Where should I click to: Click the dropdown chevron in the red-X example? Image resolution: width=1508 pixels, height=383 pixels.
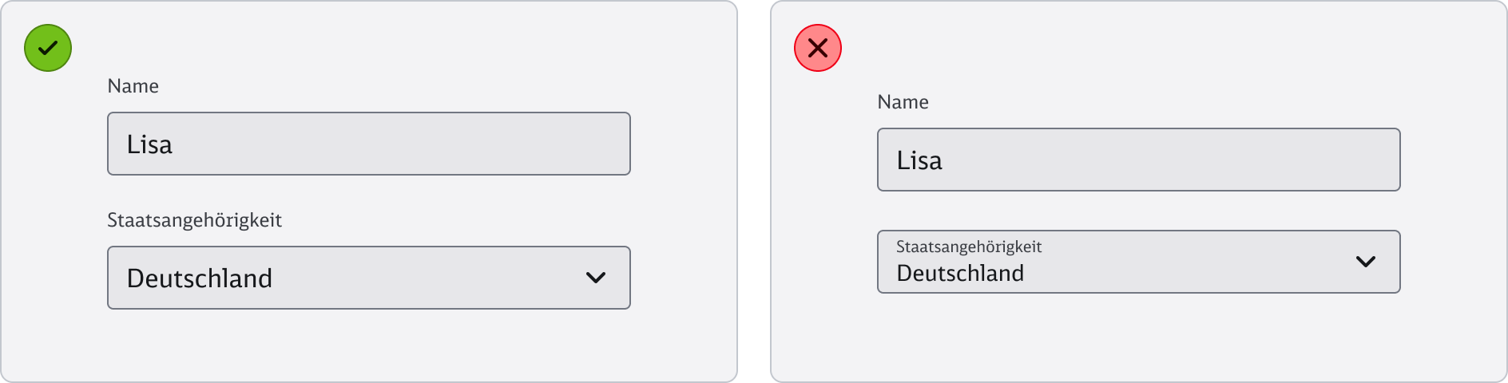point(1366,262)
